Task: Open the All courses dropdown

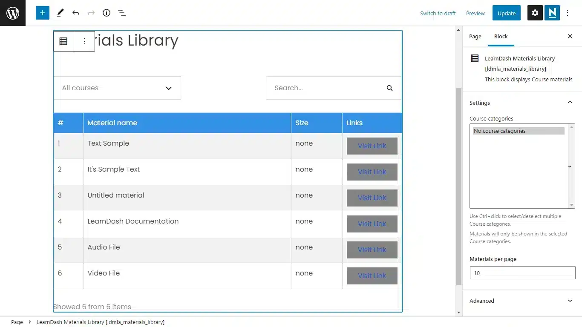Action: [117, 88]
